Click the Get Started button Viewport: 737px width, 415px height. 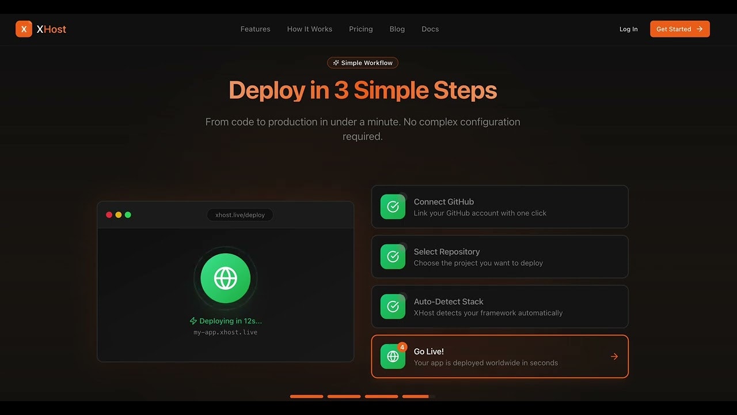[680, 29]
